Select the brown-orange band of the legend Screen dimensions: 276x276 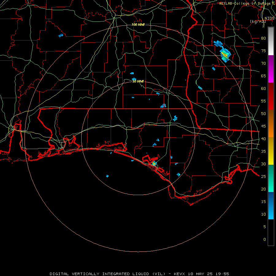tap(271, 123)
